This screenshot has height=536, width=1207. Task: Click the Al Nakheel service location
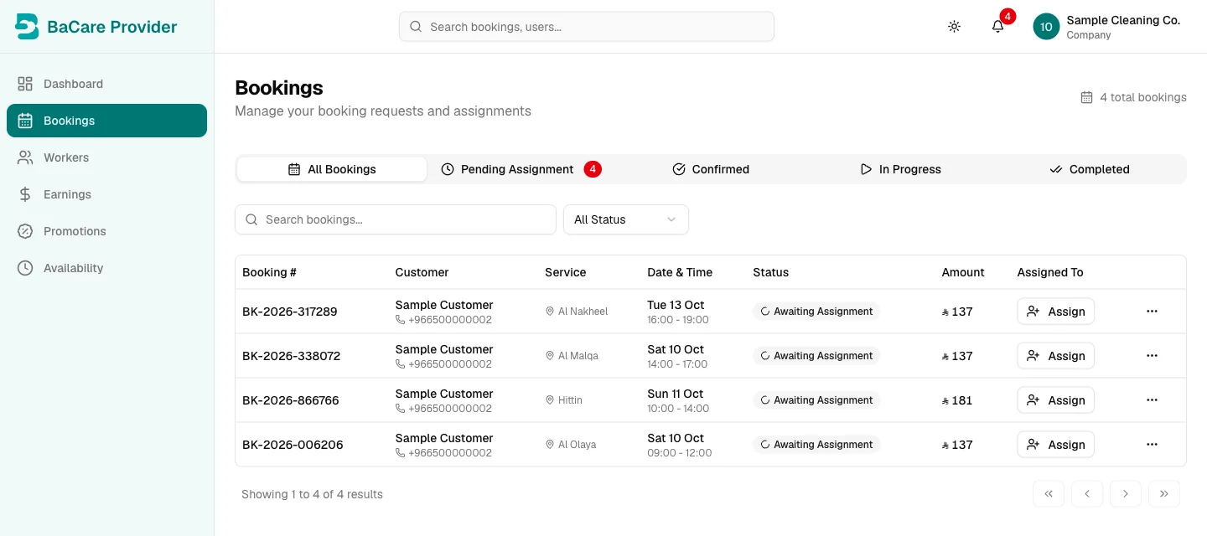click(x=577, y=312)
